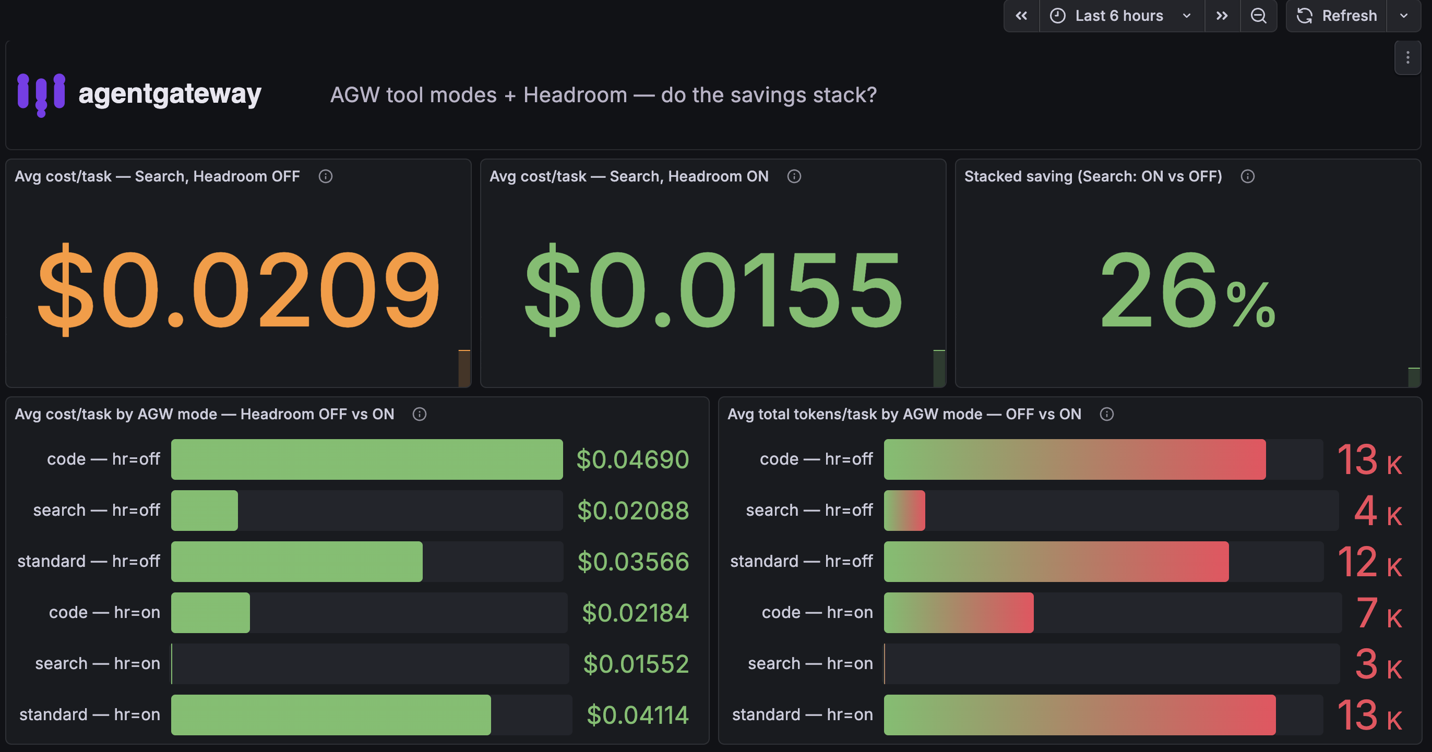Click the 4 K tokens value for search hr=off
This screenshot has height=752, width=1432.
coord(1378,511)
